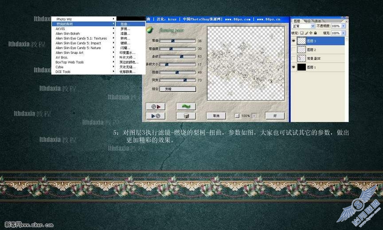Adjust the 扭曲 slider set to 49
This screenshot has height=230, width=383.
pyautogui.click(x=177, y=72)
